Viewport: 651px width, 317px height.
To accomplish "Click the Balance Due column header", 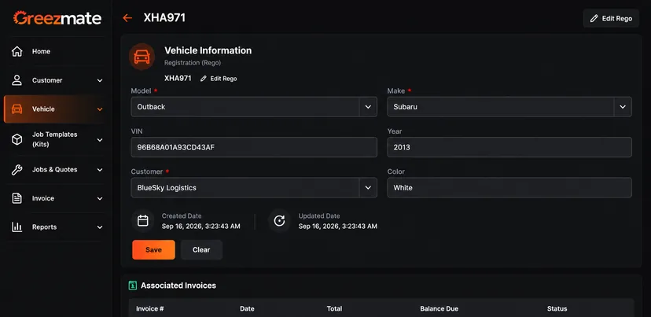I will click(440, 308).
